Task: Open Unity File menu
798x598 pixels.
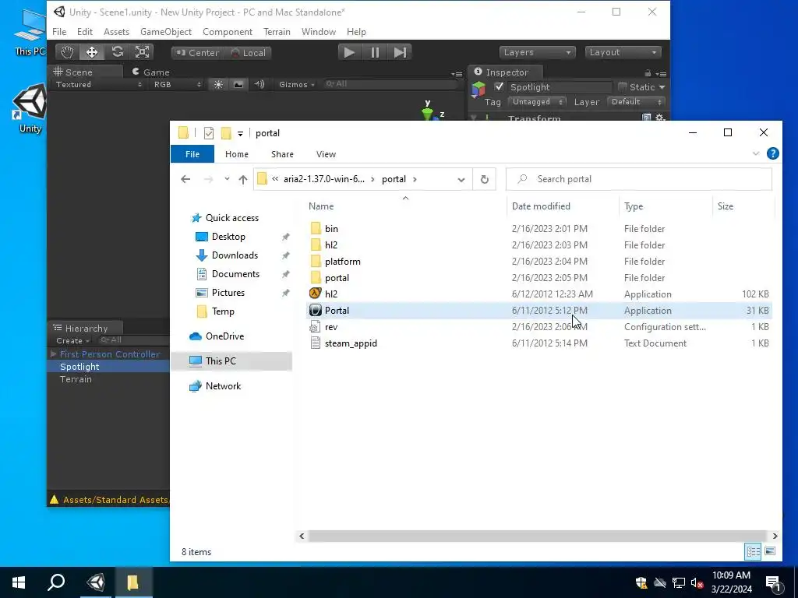Action: [x=59, y=31]
